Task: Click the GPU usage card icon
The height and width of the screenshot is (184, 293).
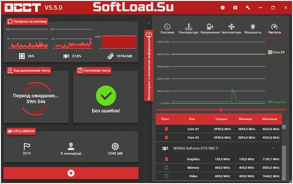Action: click(66, 56)
